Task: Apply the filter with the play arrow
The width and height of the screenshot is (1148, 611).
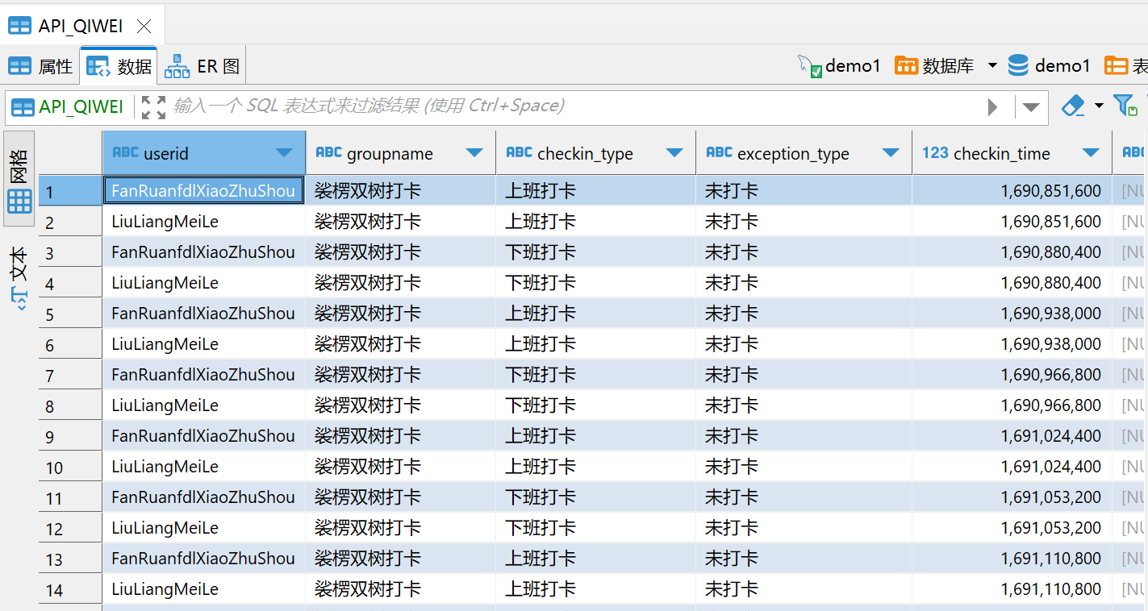Action: point(993,107)
